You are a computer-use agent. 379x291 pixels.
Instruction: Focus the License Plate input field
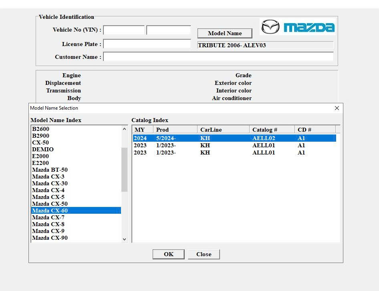coord(147,44)
